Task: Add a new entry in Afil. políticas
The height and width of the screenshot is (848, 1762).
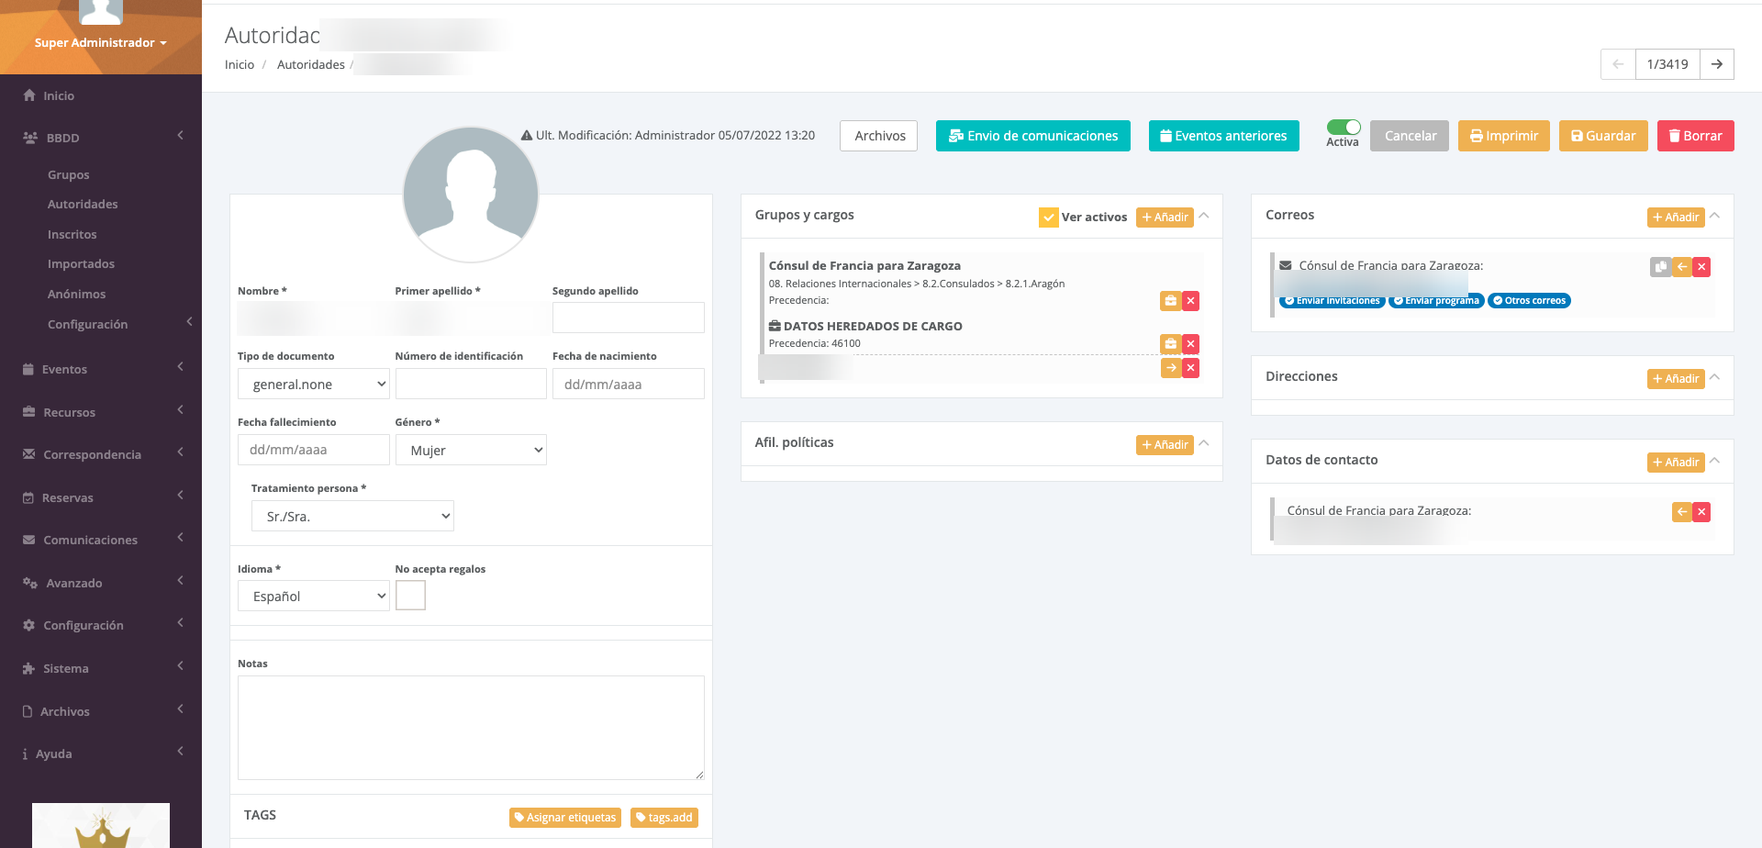Action: coord(1165,445)
